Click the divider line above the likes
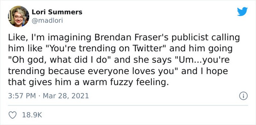Viewport: 256px width, 125px height. [x=128, y=105]
